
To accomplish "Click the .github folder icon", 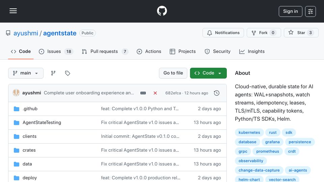I will coord(17,109).
